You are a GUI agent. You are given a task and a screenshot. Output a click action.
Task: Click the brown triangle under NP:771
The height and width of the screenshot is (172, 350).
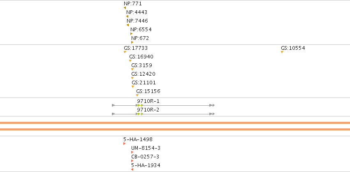tap(125, 8)
